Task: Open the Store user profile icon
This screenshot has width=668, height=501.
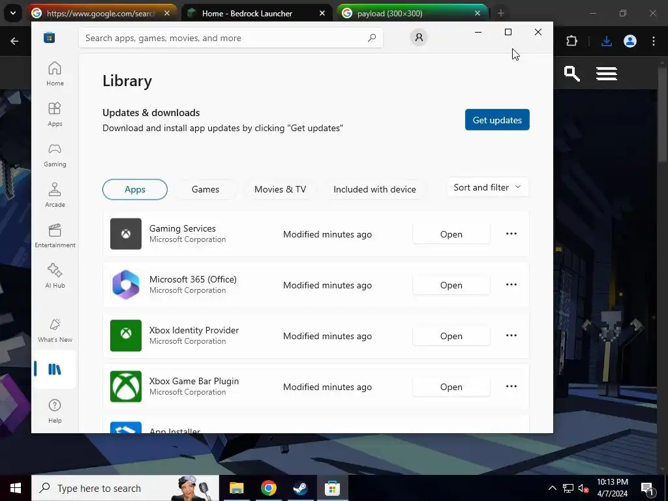Action: coord(419,37)
